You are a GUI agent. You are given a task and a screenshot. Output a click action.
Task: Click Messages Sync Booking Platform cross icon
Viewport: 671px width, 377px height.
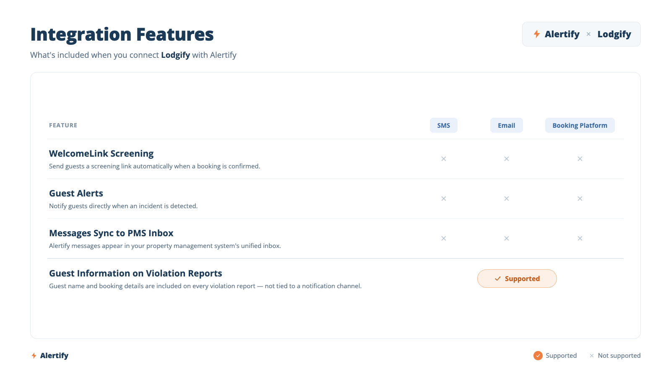580,238
